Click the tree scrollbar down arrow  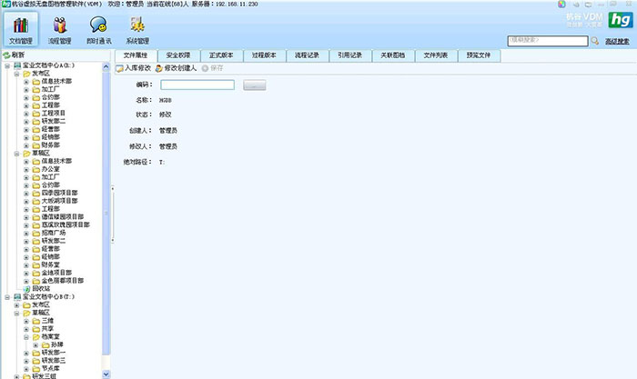(106, 374)
